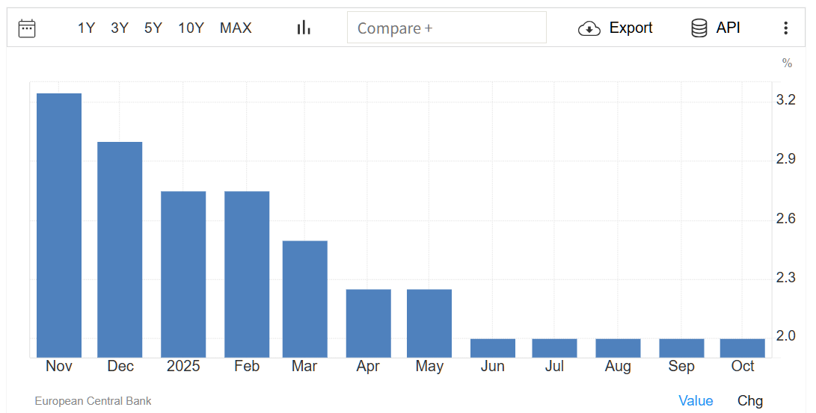Image resolution: width=816 pixels, height=413 pixels.
Task: Click the API database icon
Action: 699,28
